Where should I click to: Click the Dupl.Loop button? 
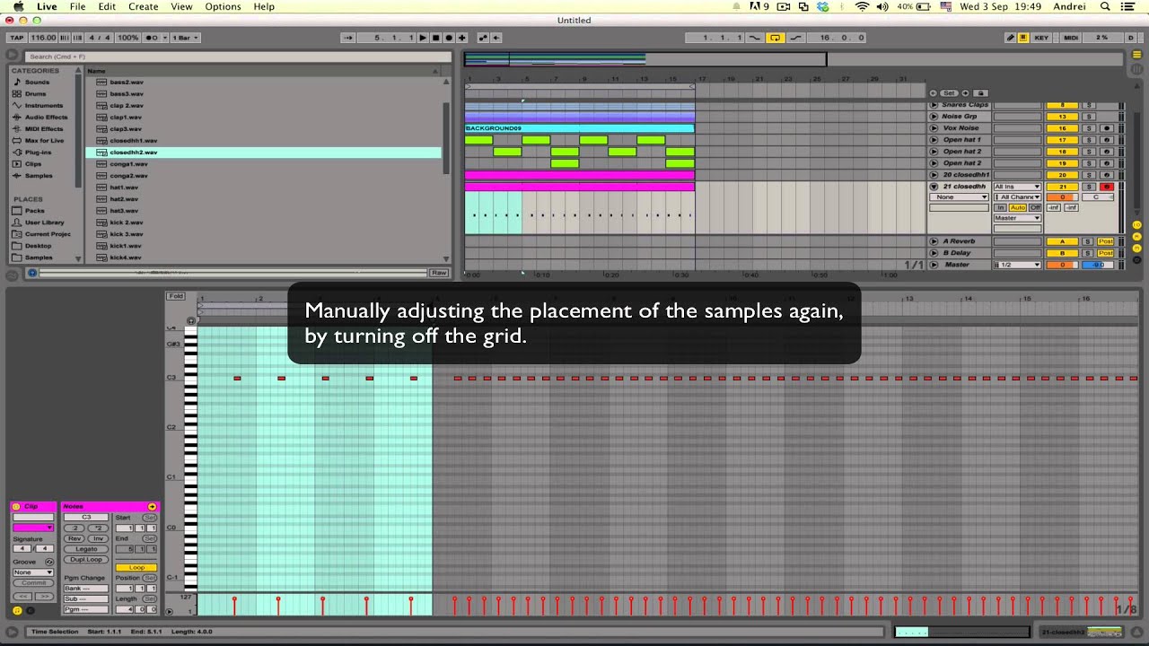point(86,560)
